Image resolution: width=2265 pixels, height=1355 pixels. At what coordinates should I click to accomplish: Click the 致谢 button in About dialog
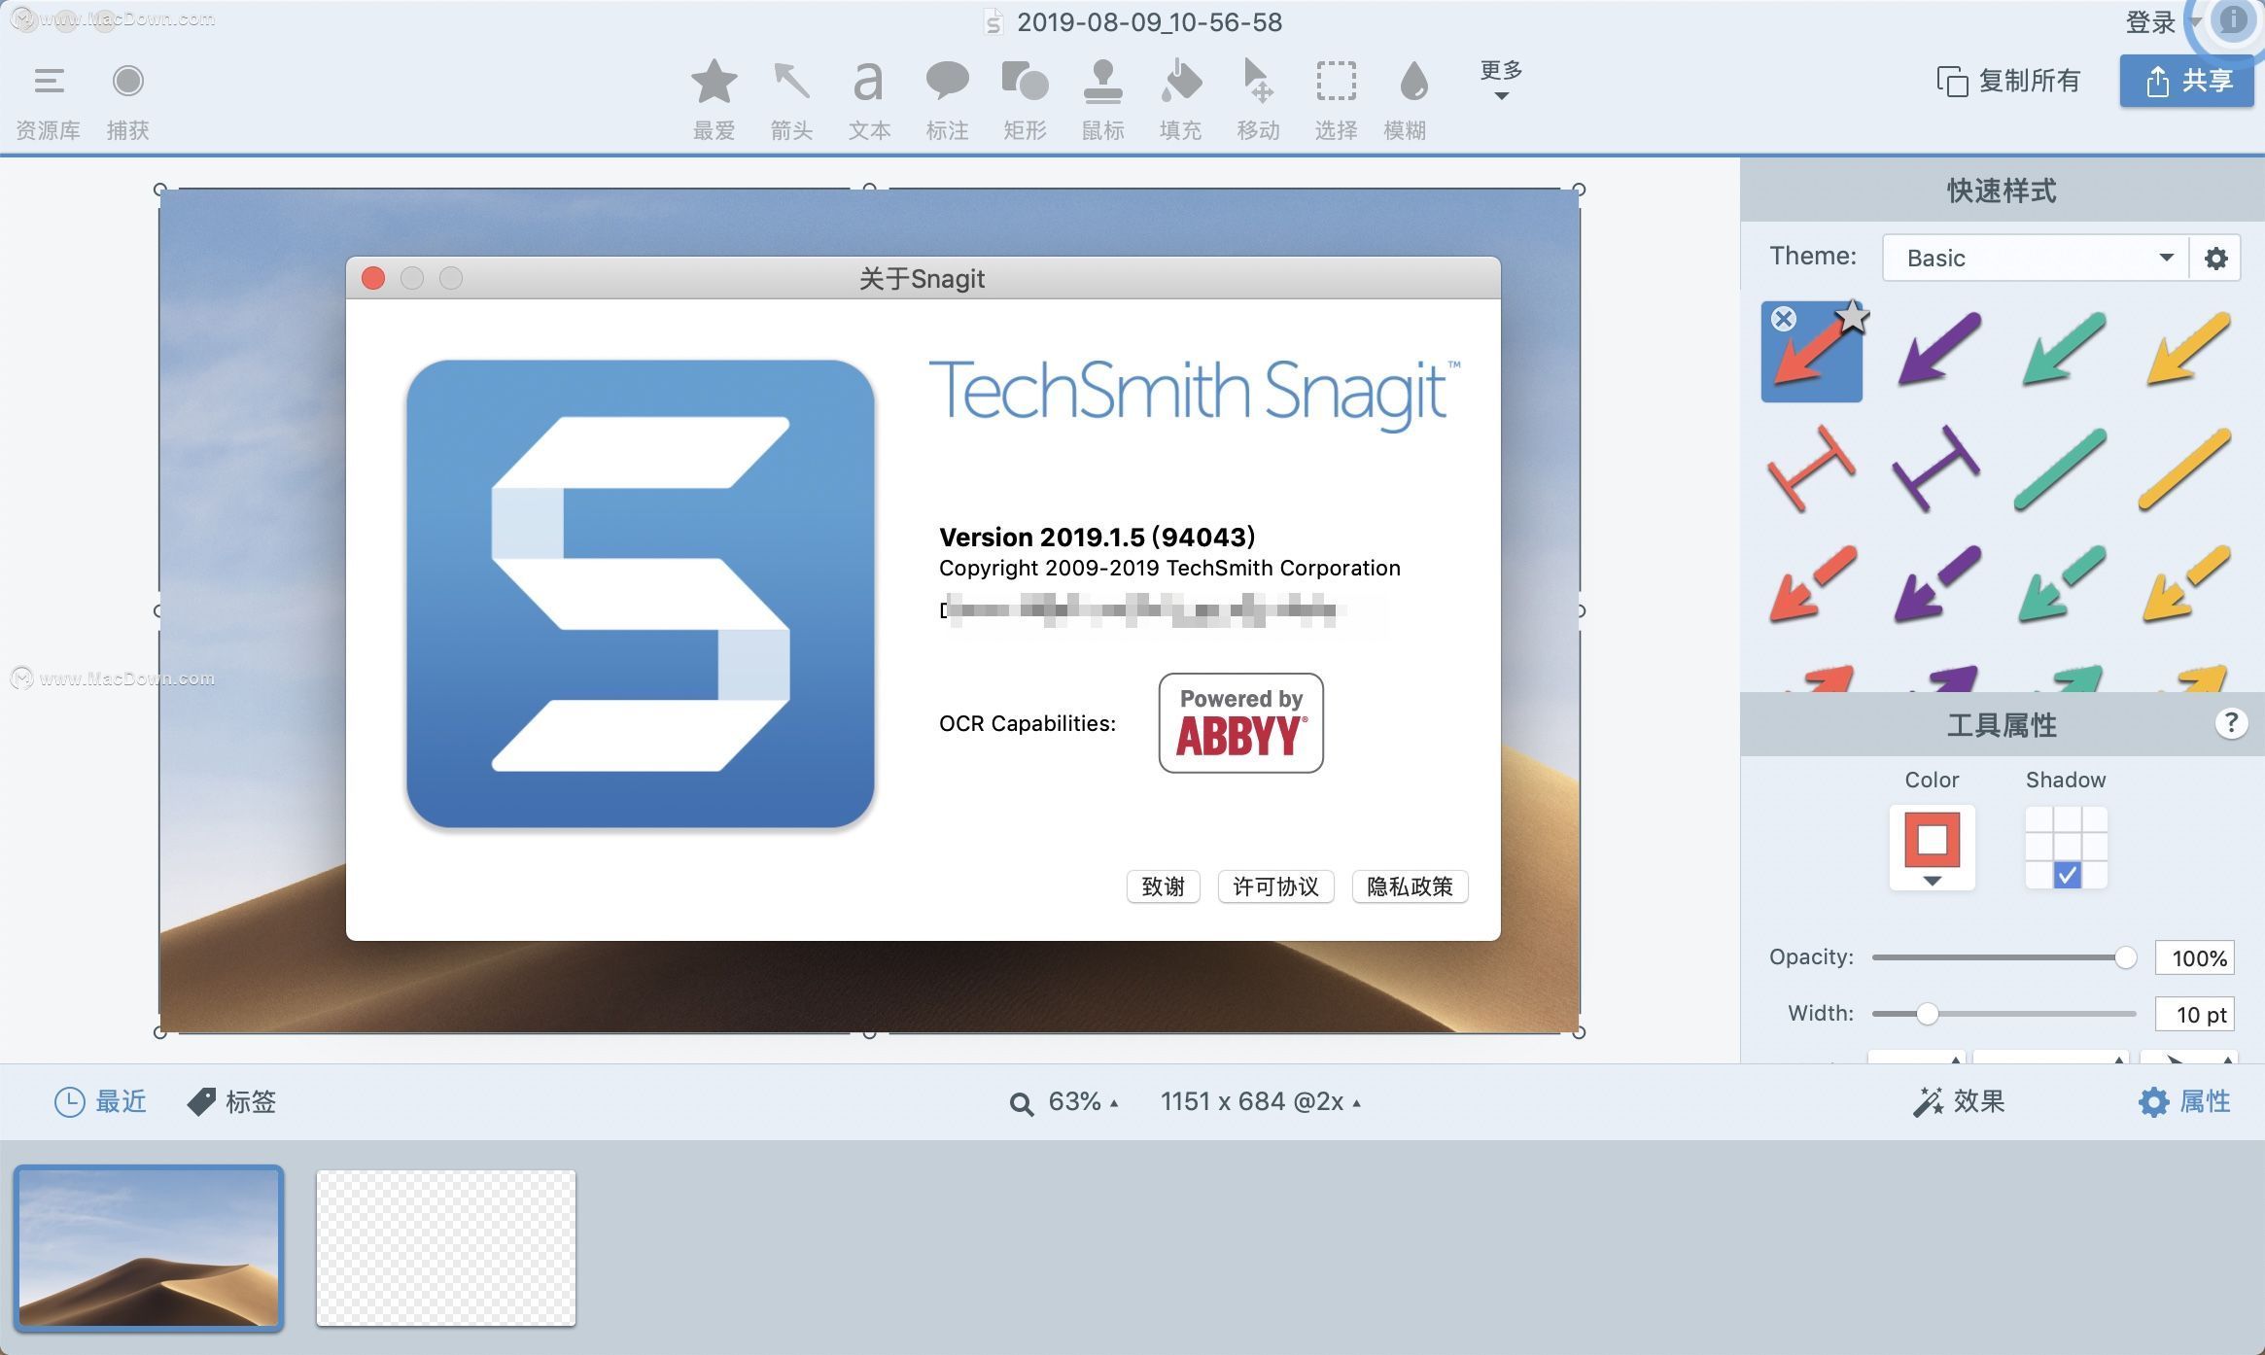1163,886
